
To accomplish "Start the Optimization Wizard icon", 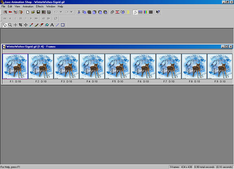I will pyautogui.click(x=15, y=12).
